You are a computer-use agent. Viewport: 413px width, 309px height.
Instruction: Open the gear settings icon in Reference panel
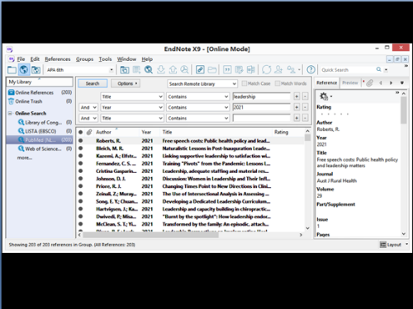pos(324,96)
